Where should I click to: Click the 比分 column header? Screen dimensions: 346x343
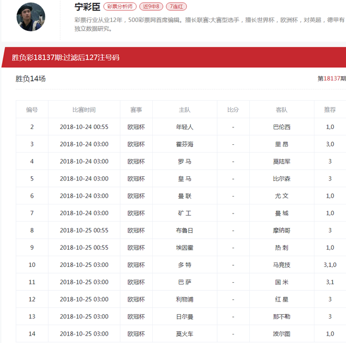233,110
